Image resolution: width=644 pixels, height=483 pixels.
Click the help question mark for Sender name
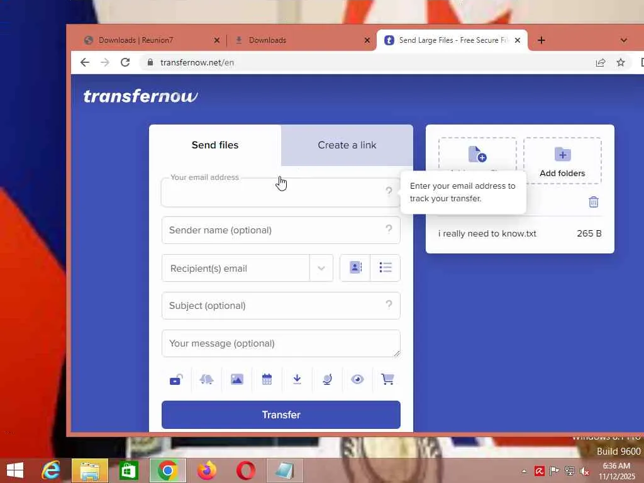389,229
